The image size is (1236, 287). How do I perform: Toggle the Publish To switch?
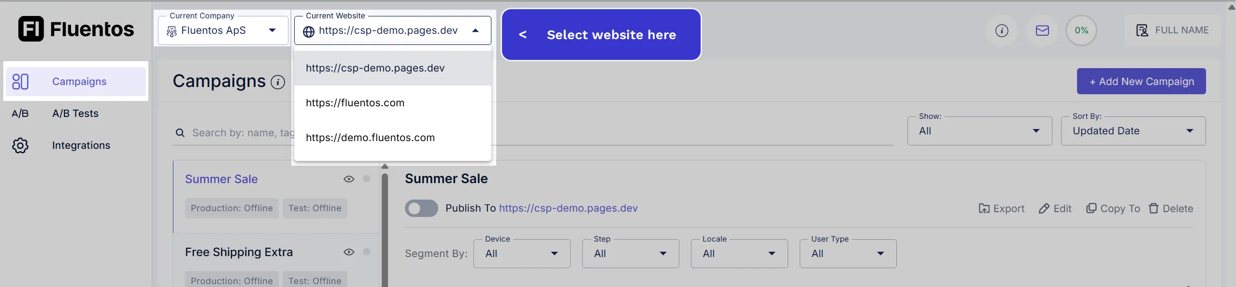tap(421, 208)
